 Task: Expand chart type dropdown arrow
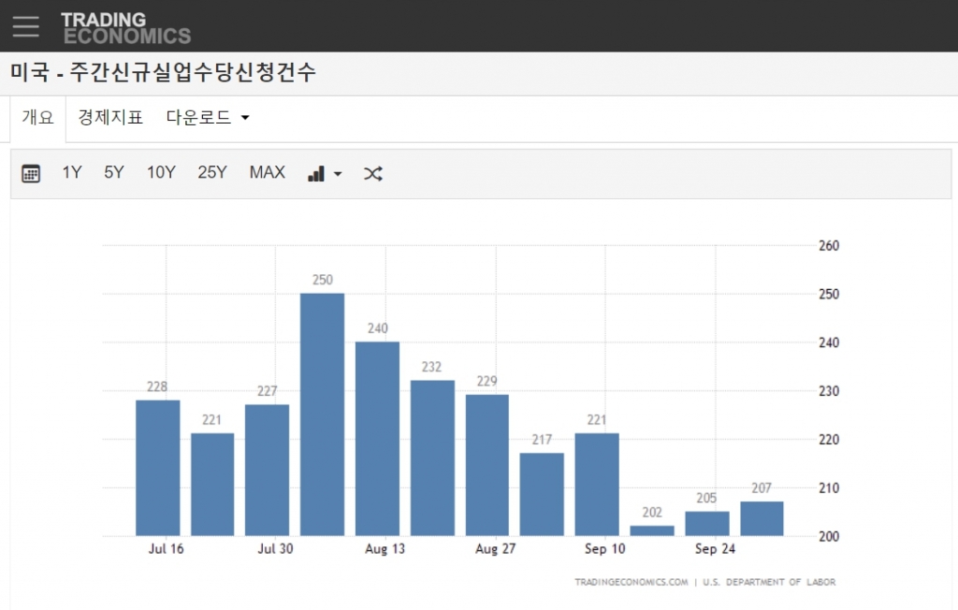point(338,174)
